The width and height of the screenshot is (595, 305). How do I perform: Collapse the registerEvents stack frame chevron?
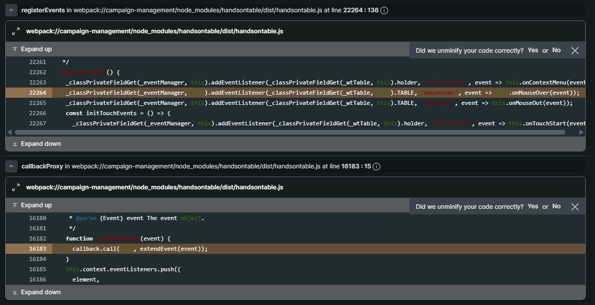coord(11,10)
